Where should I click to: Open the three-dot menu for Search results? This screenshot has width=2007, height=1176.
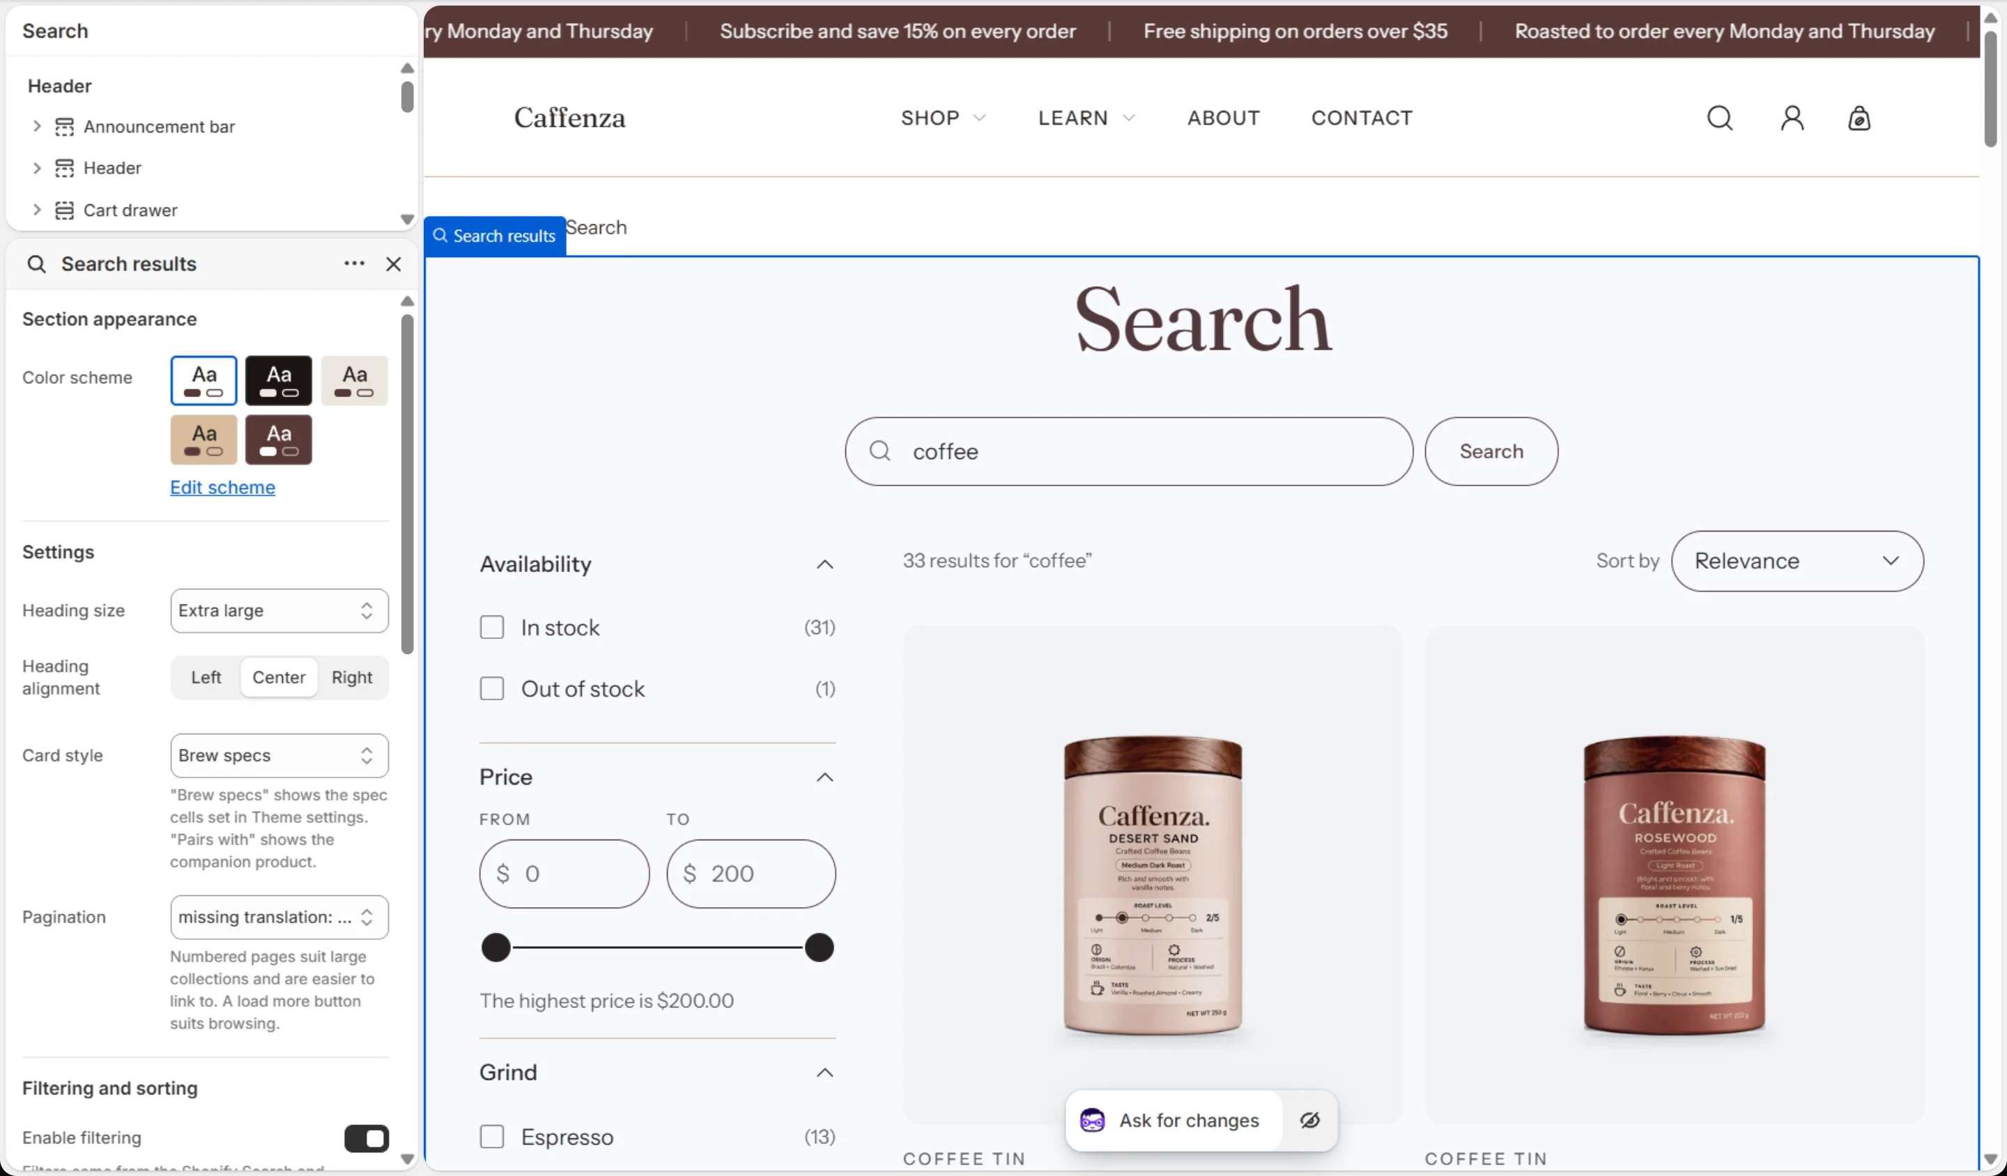pos(355,263)
